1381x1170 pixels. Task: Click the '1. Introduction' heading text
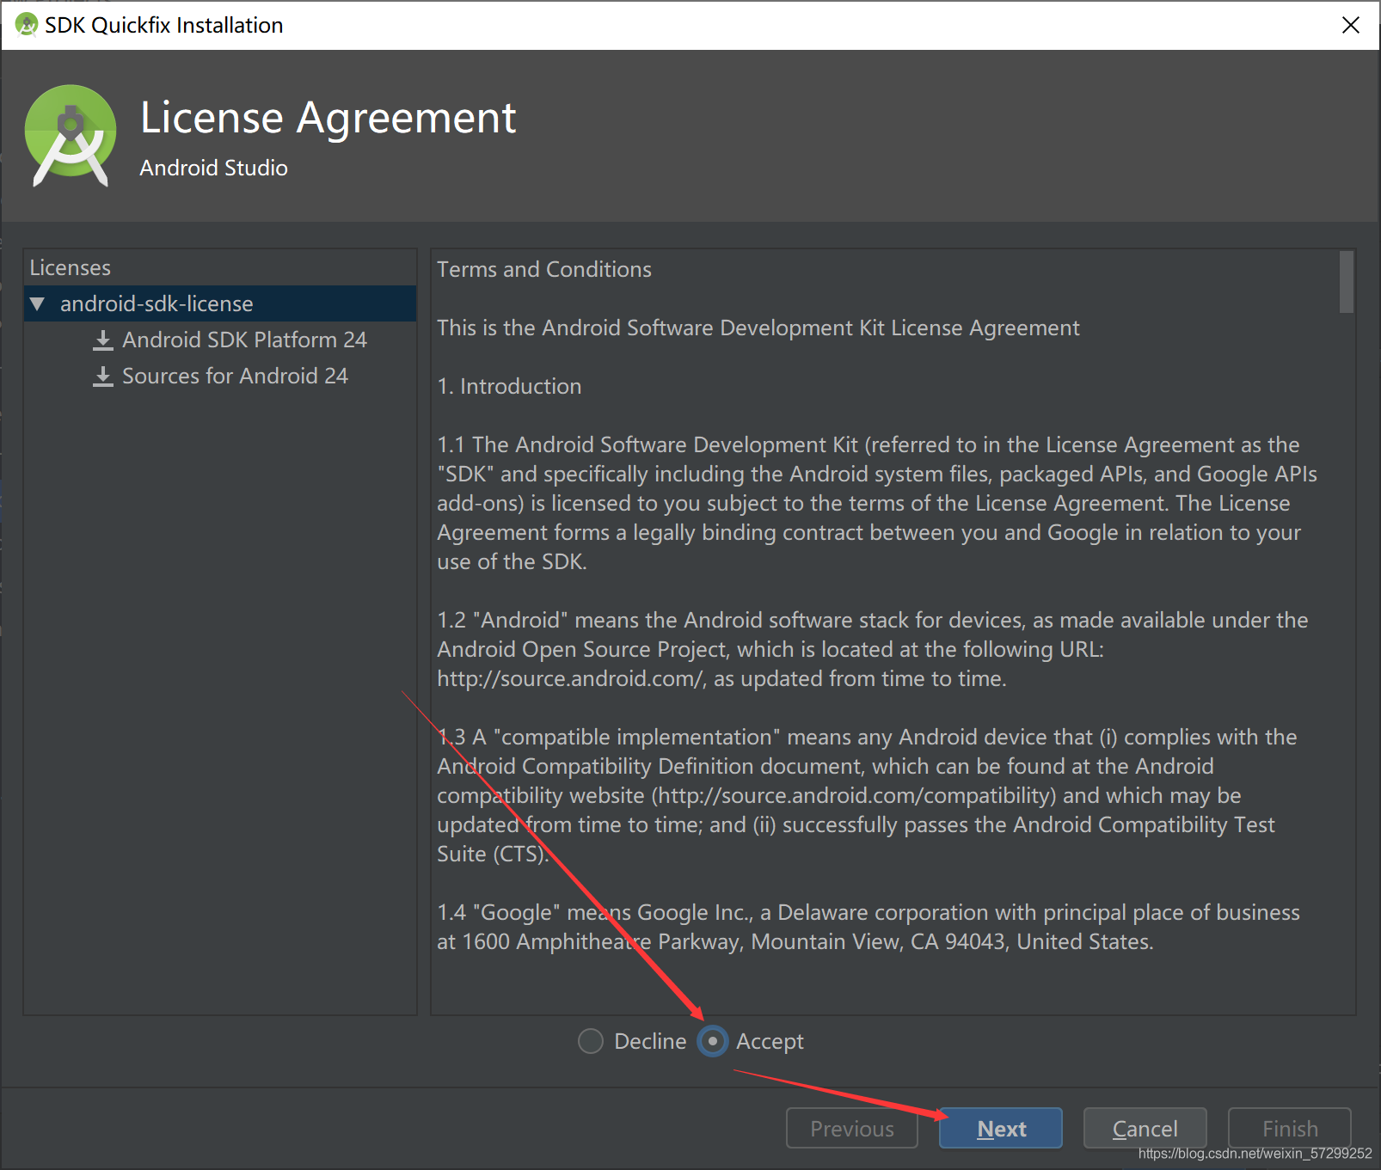click(x=509, y=386)
